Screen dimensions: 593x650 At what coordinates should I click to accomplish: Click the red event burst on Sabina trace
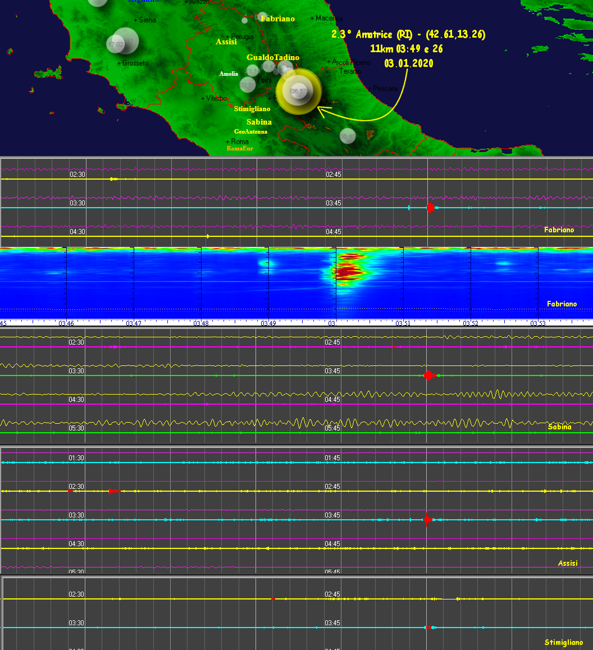point(429,375)
